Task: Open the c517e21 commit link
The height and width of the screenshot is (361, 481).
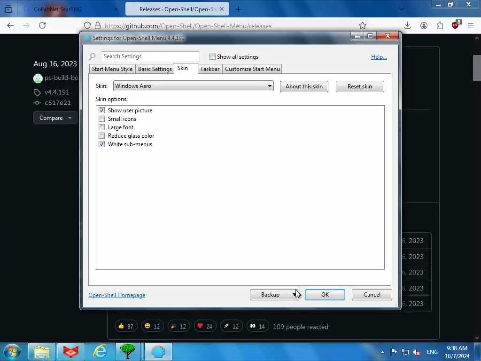Action: click(58, 103)
